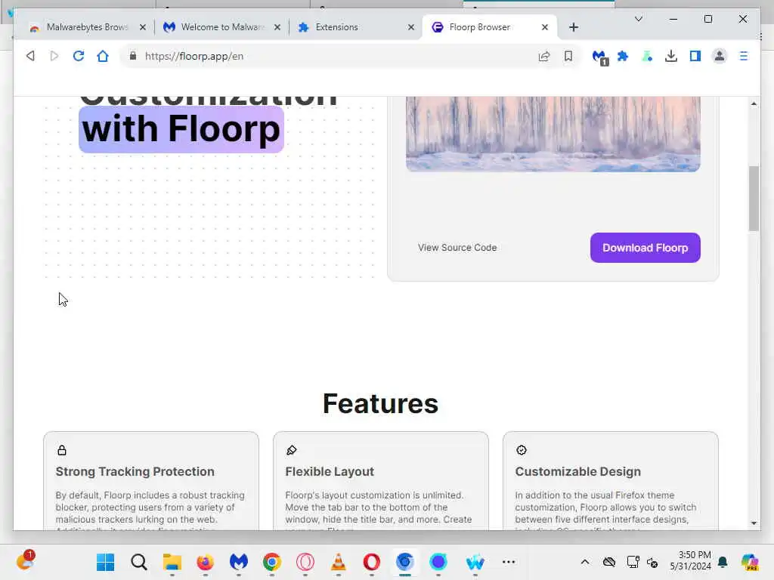Click the lock site-info icon
Screen dimensions: 774x580
click(x=133, y=56)
